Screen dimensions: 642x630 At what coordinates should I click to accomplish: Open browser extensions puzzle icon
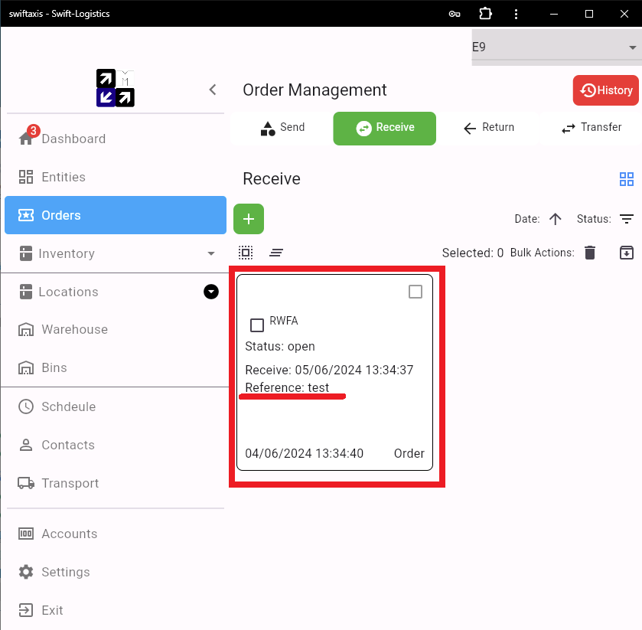[x=485, y=14]
